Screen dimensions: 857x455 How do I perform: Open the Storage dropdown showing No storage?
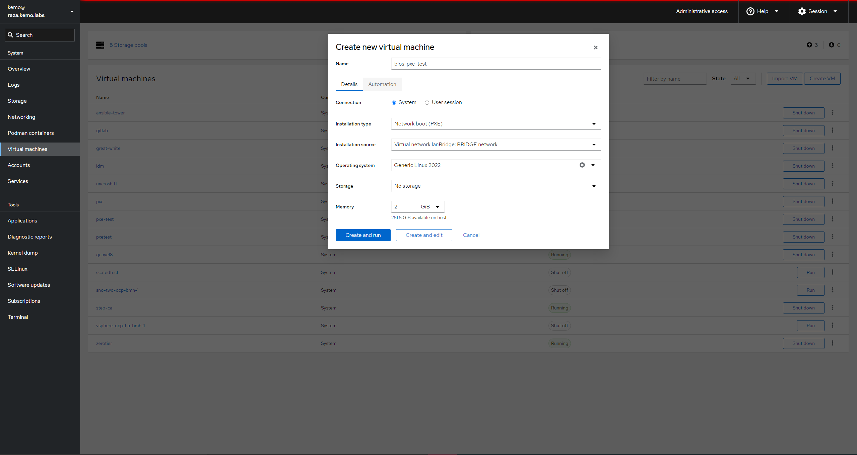click(x=496, y=186)
